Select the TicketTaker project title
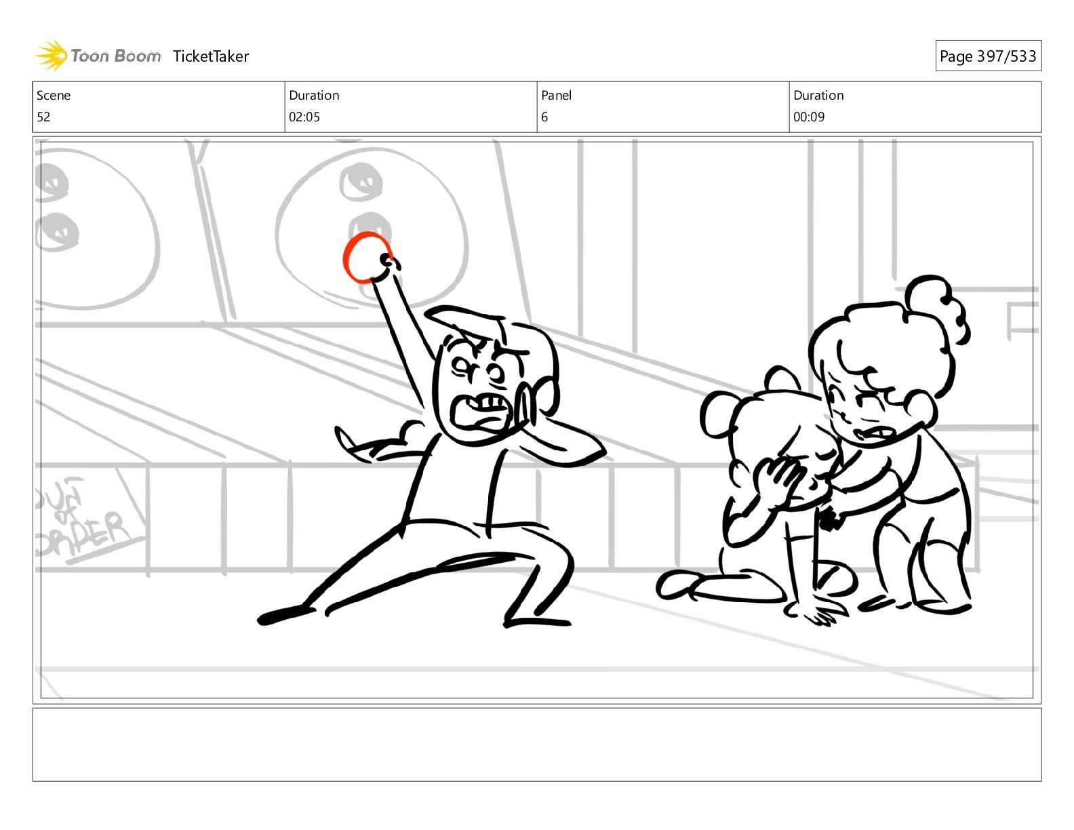The height and width of the screenshot is (830, 1074). 211,56
